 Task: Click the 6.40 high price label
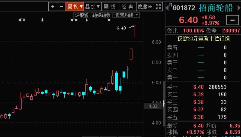pos(121,28)
